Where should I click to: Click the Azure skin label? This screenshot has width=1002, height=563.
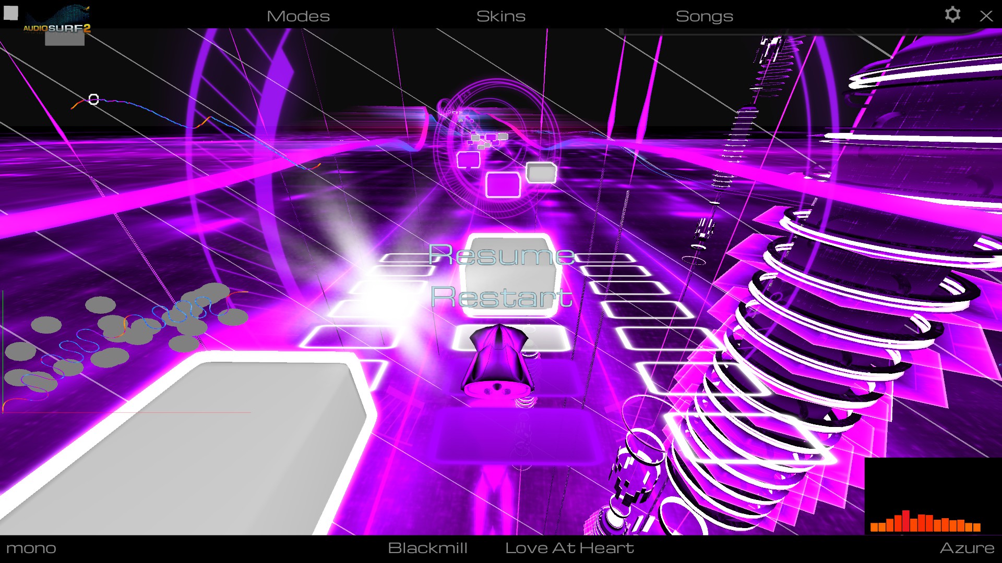coord(967,548)
